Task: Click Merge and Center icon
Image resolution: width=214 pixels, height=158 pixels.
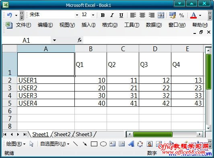Action: [x=161, y=15]
